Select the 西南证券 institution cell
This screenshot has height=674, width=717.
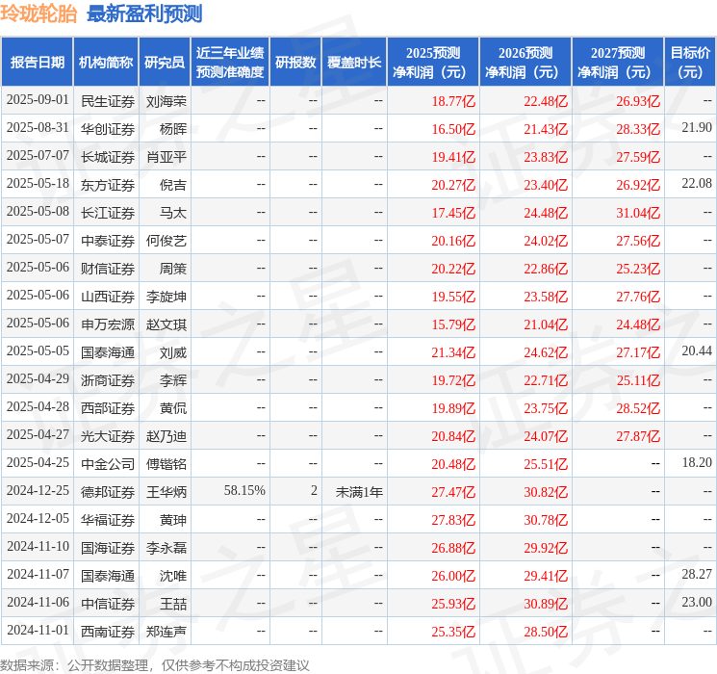coord(108,632)
